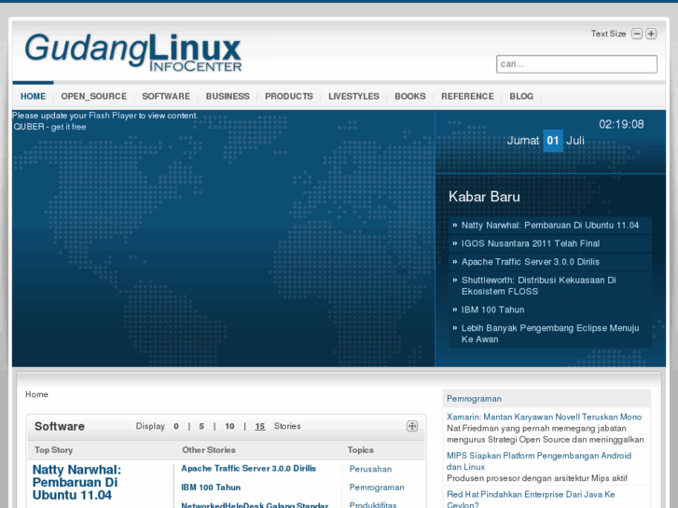Open the Pemrograman sidebar heading

coord(474,399)
